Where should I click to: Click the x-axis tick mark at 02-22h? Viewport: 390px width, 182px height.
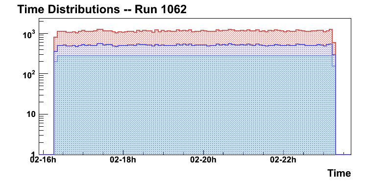click(x=284, y=152)
